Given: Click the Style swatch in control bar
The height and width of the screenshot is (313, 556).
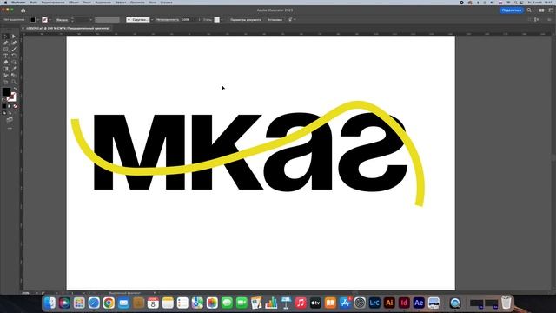Looking at the screenshot, I should (x=216, y=19).
